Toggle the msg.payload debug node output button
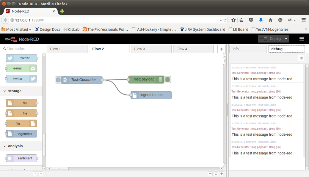309x177 pixels. click(167, 79)
